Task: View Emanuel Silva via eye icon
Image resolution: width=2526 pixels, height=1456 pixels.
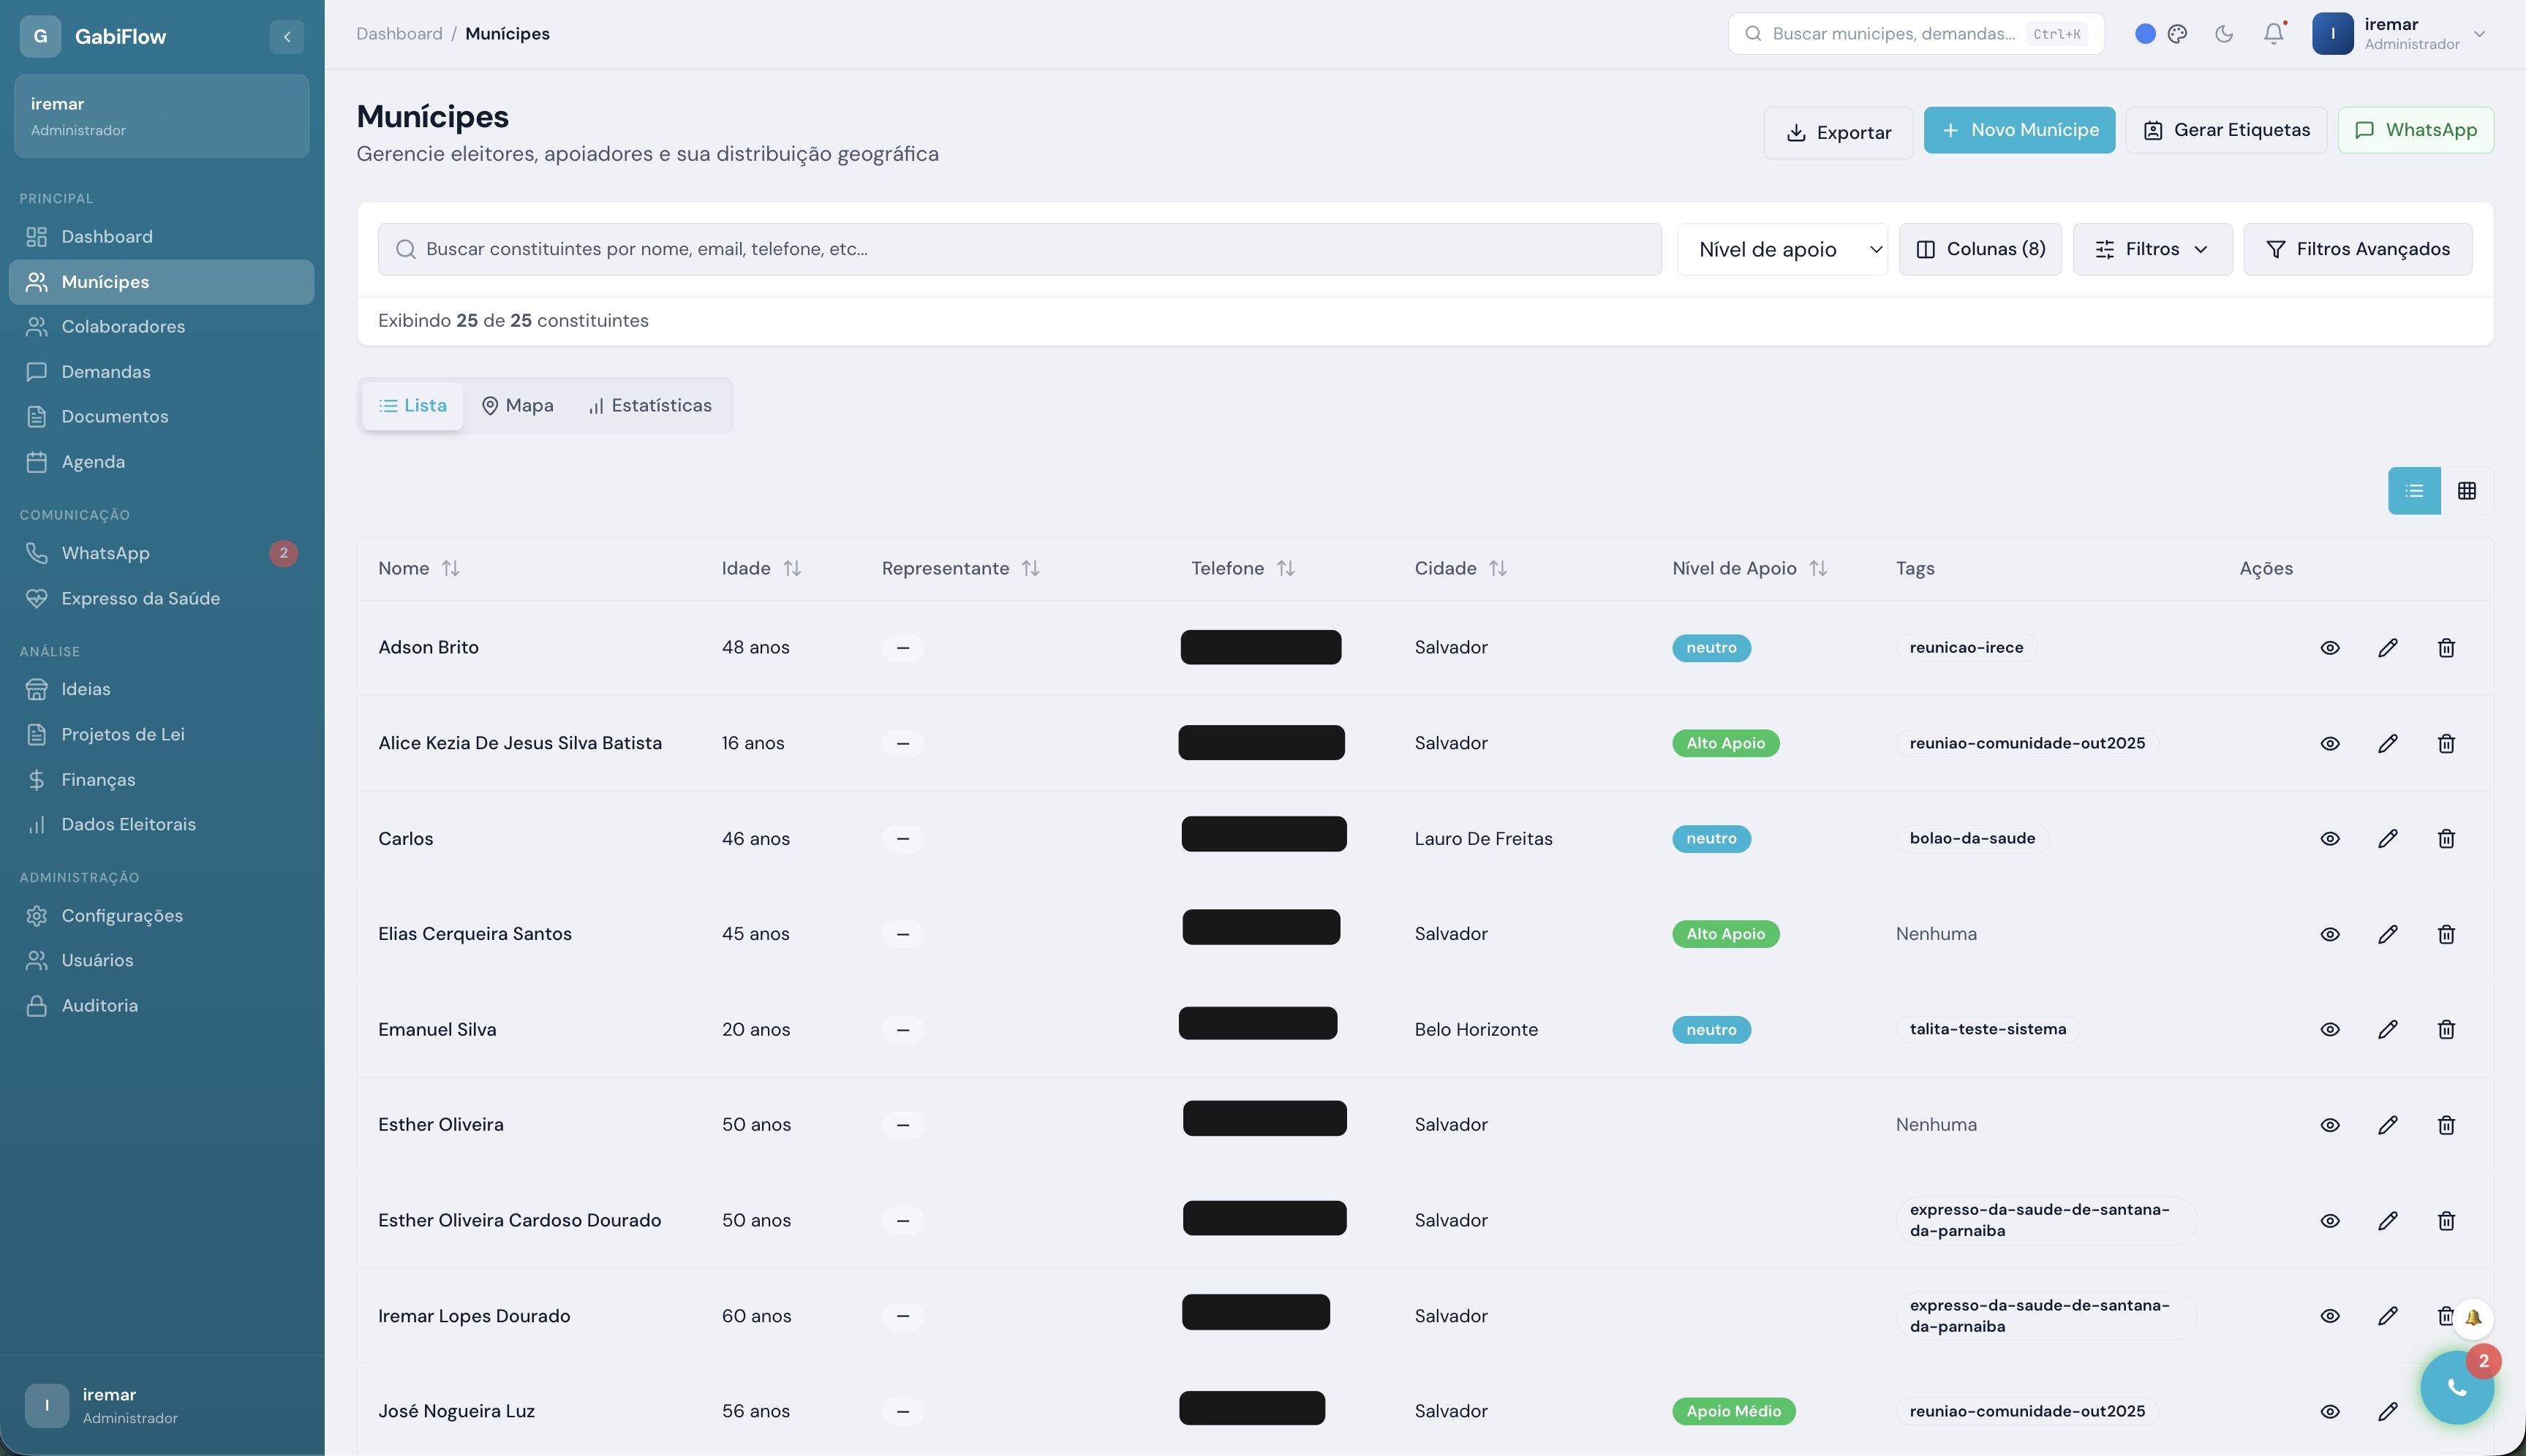Action: (2330, 1029)
